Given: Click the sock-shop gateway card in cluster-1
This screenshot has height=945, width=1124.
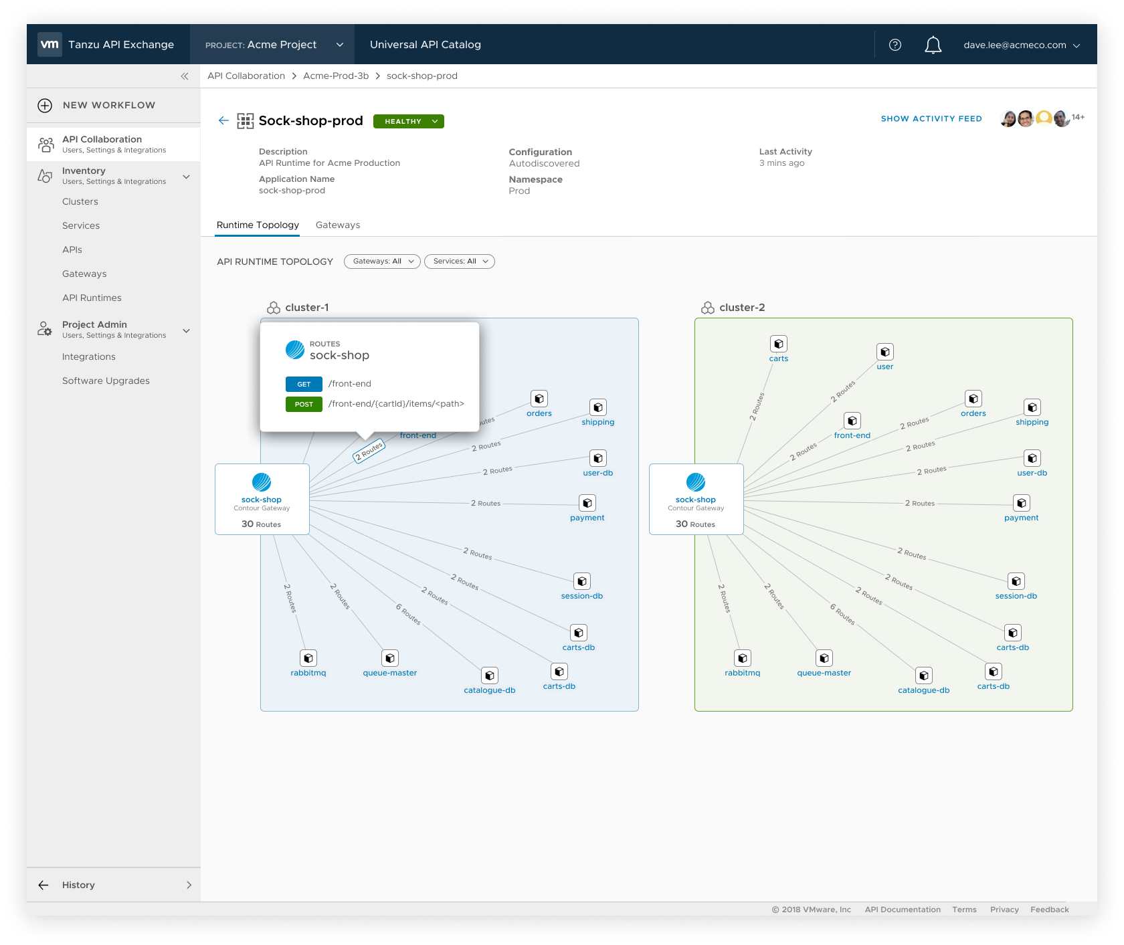Looking at the screenshot, I should coord(262,499).
